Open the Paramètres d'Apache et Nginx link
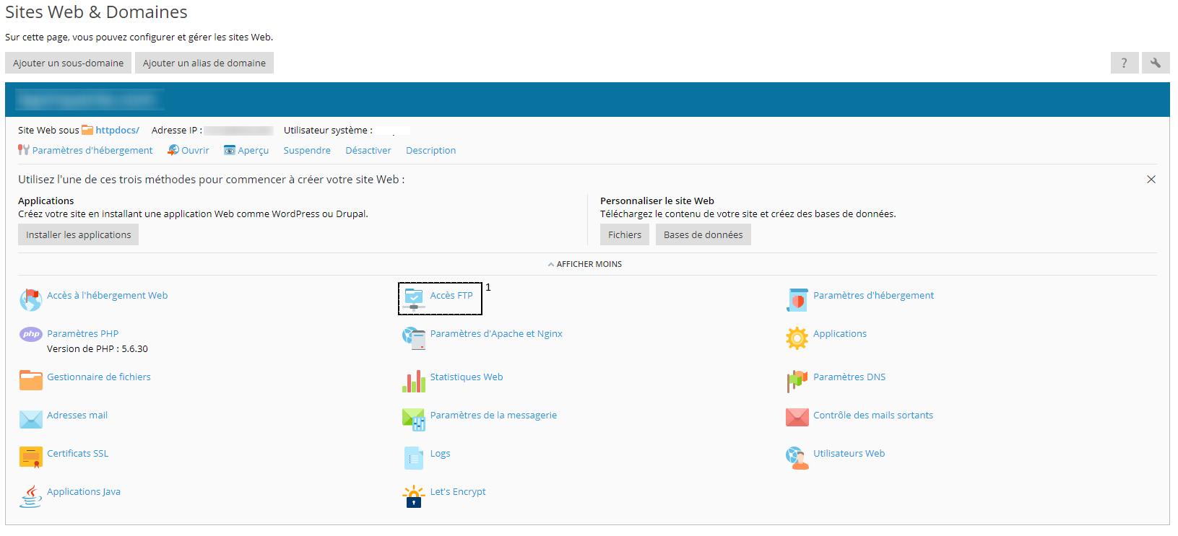The image size is (1178, 536). click(x=496, y=333)
